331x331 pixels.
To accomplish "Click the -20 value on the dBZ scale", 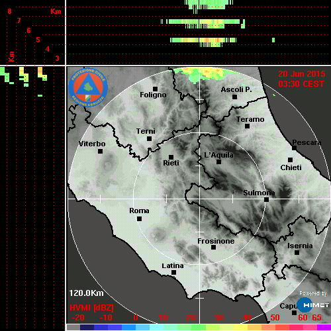I will click(x=78, y=318).
